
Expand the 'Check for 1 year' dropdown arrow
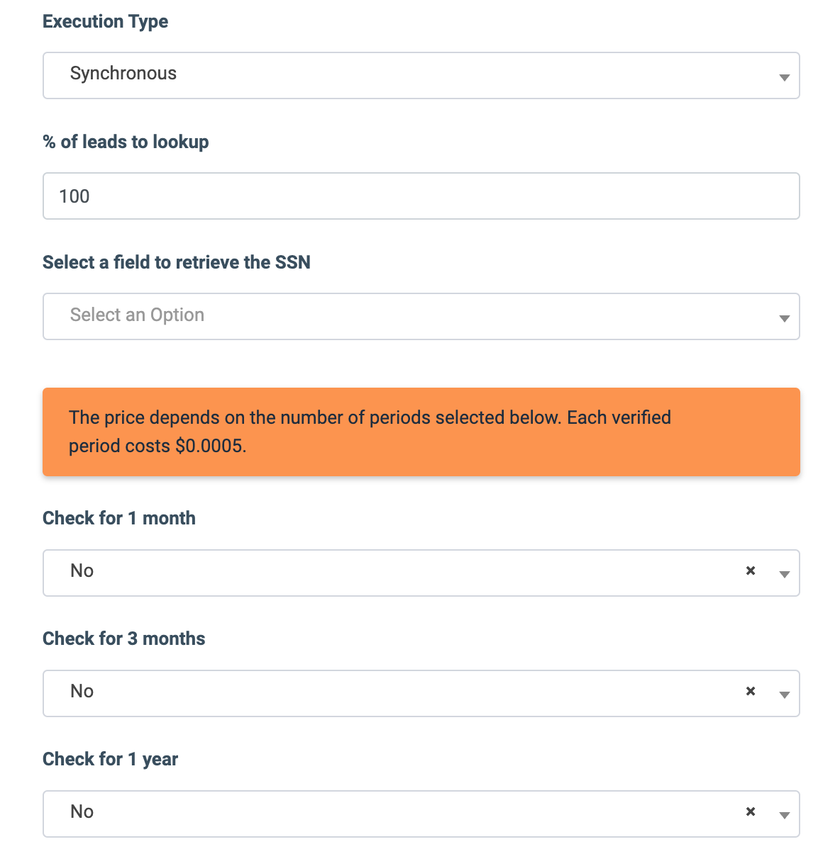[x=784, y=815]
